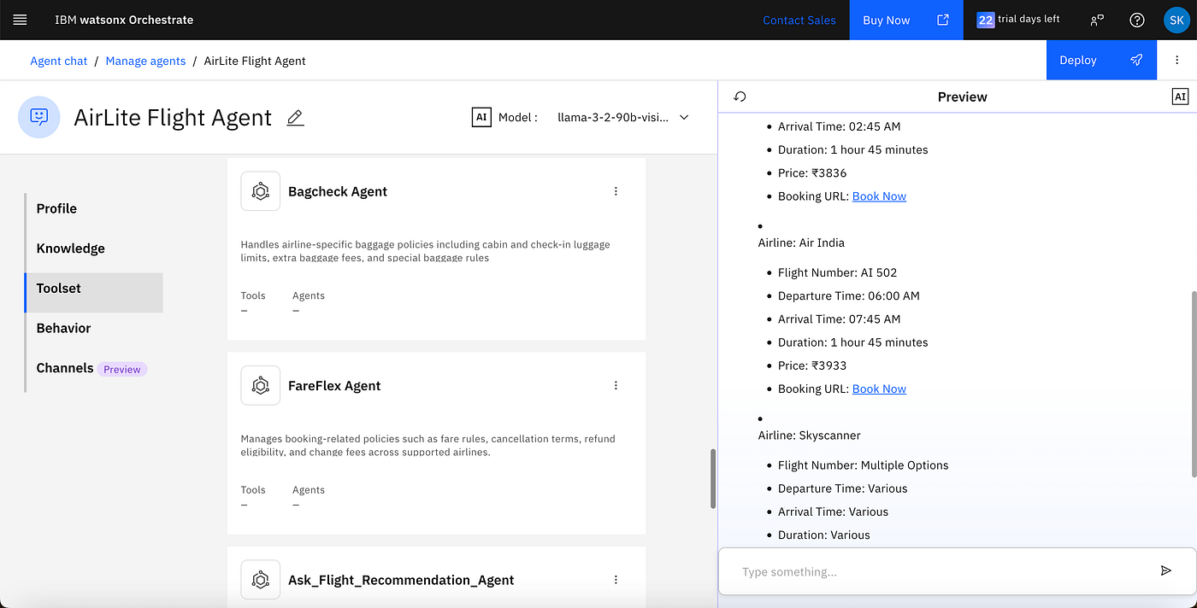Viewport: 1197px width, 608px height.
Task: Click Book Now under the ₹3836 flight
Action: [x=879, y=196]
